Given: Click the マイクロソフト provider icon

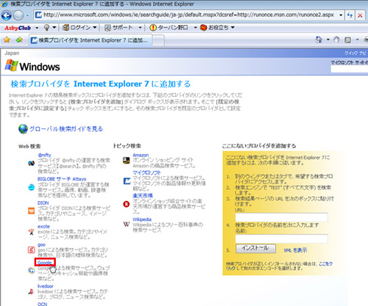Looking at the screenshot, I should click(127, 181).
